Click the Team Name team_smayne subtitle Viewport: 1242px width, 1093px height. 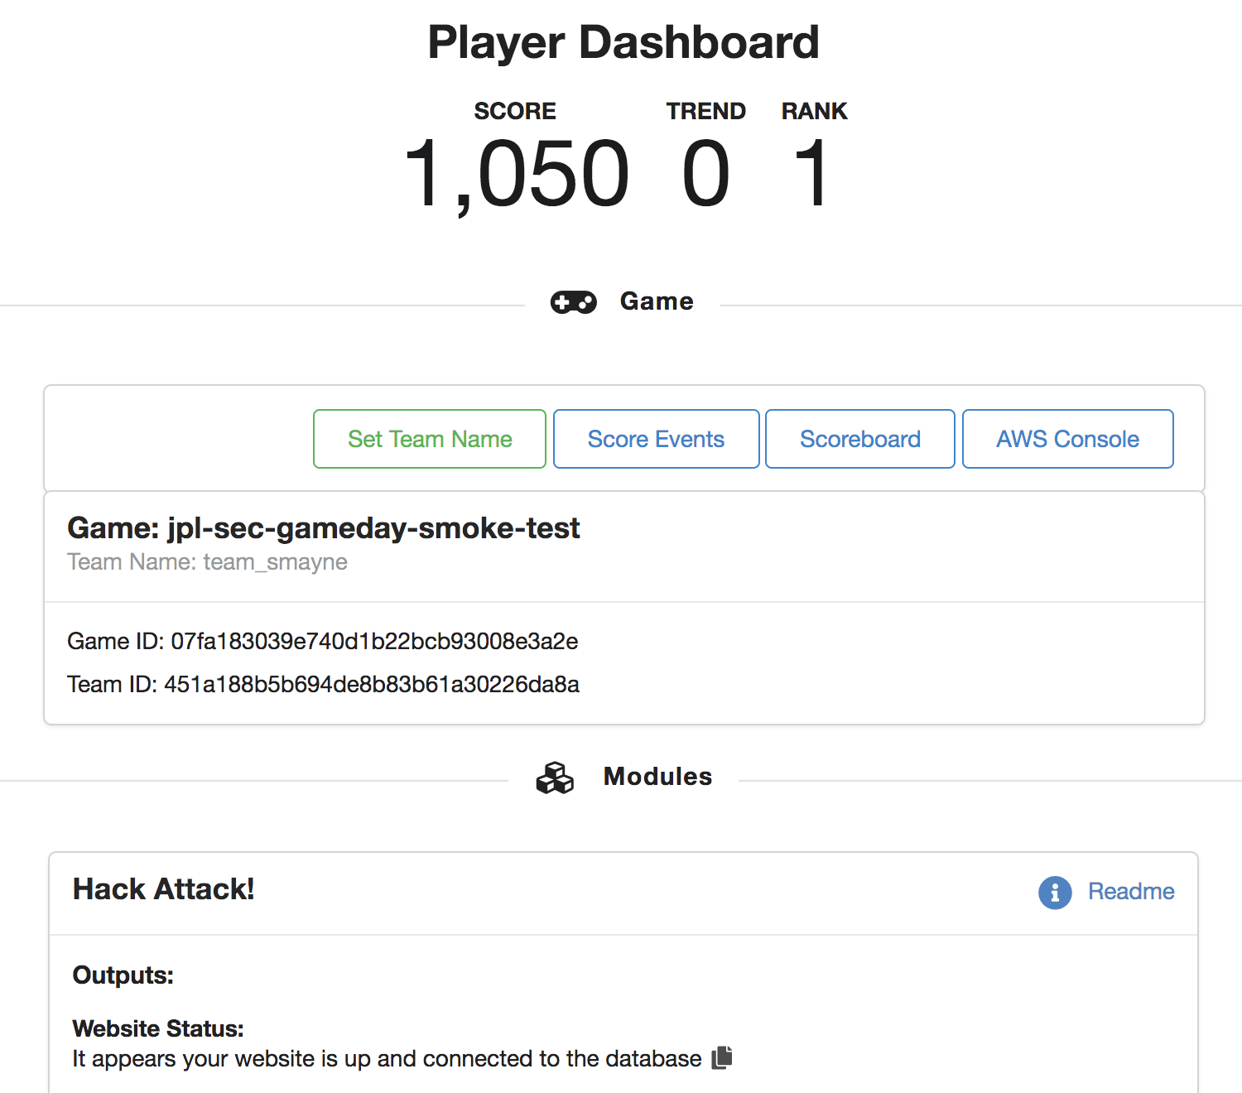click(207, 562)
